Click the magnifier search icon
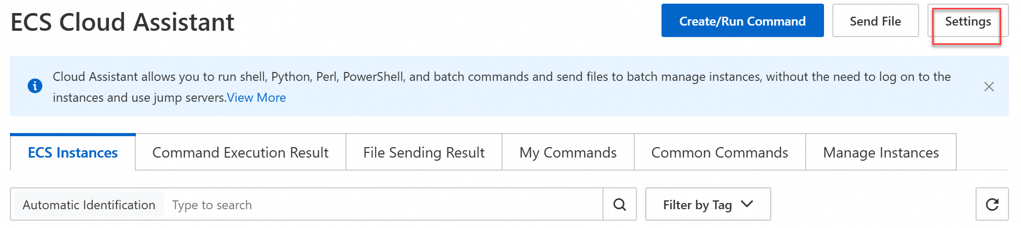The width and height of the screenshot is (1021, 228). (x=620, y=205)
